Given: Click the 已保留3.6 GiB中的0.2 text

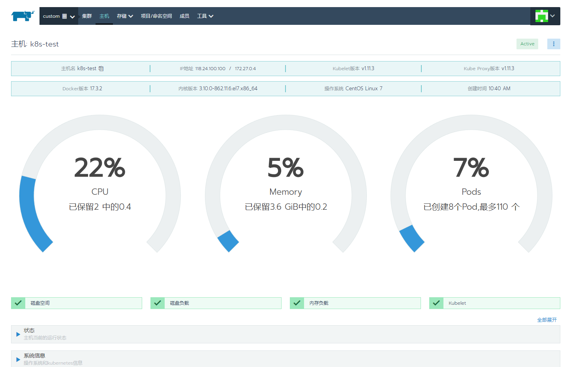Looking at the screenshot, I should 286,207.
